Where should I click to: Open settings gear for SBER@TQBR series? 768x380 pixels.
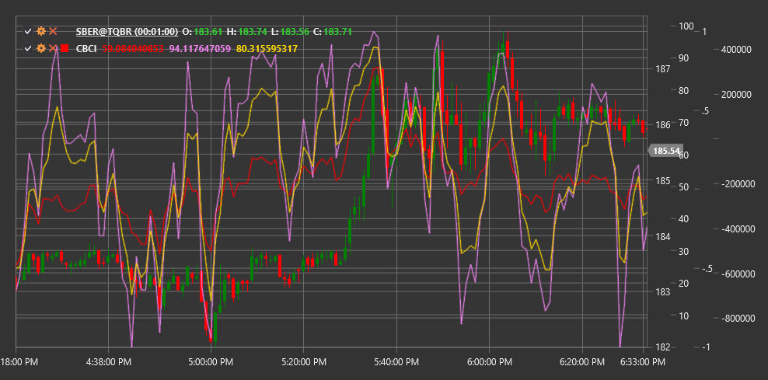(x=42, y=32)
